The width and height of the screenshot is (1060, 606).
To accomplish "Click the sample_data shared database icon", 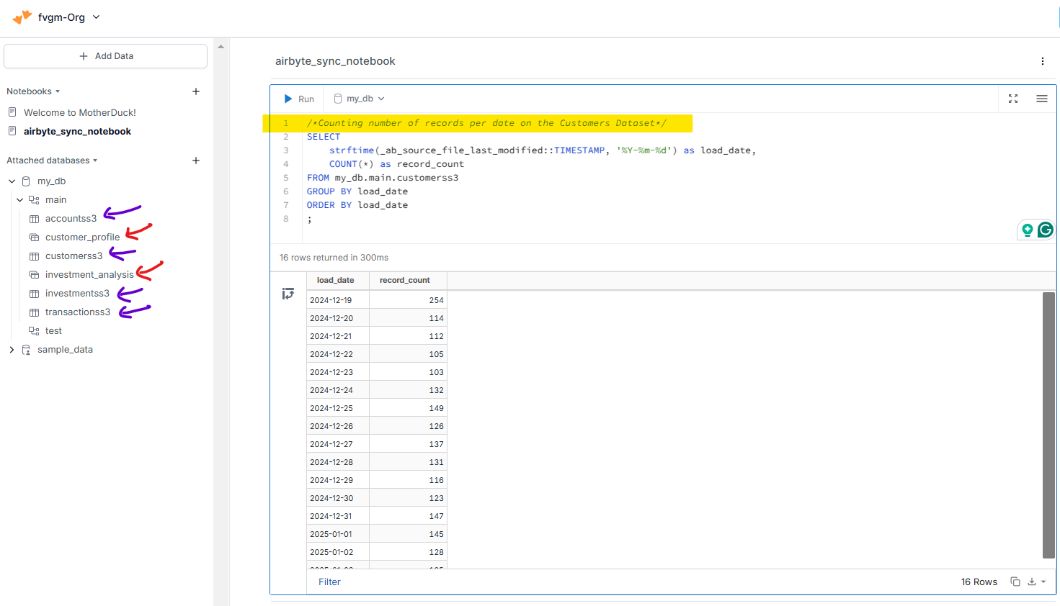I will click(x=26, y=350).
